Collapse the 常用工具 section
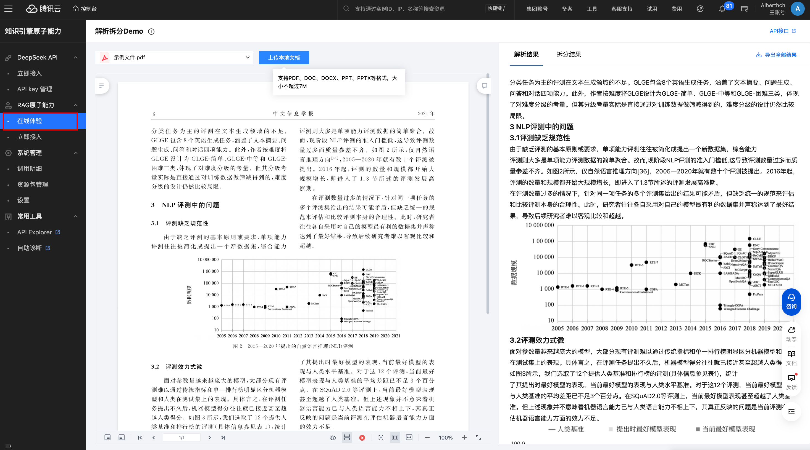810x450 pixels. coord(75,216)
